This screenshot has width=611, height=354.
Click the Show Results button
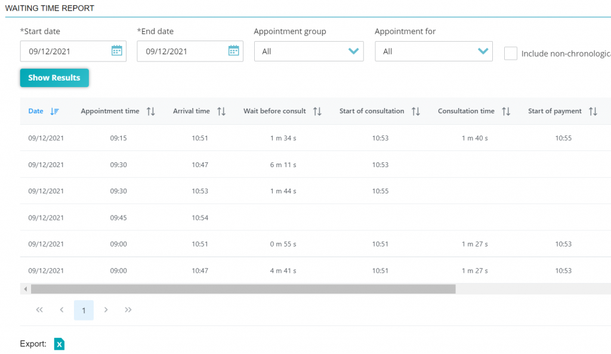click(x=54, y=78)
